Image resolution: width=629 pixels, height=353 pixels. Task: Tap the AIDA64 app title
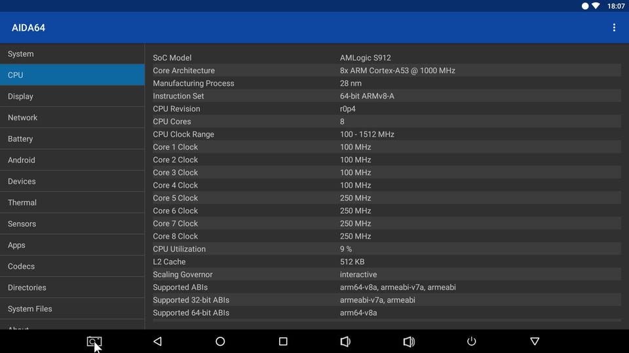coord(28,27)
